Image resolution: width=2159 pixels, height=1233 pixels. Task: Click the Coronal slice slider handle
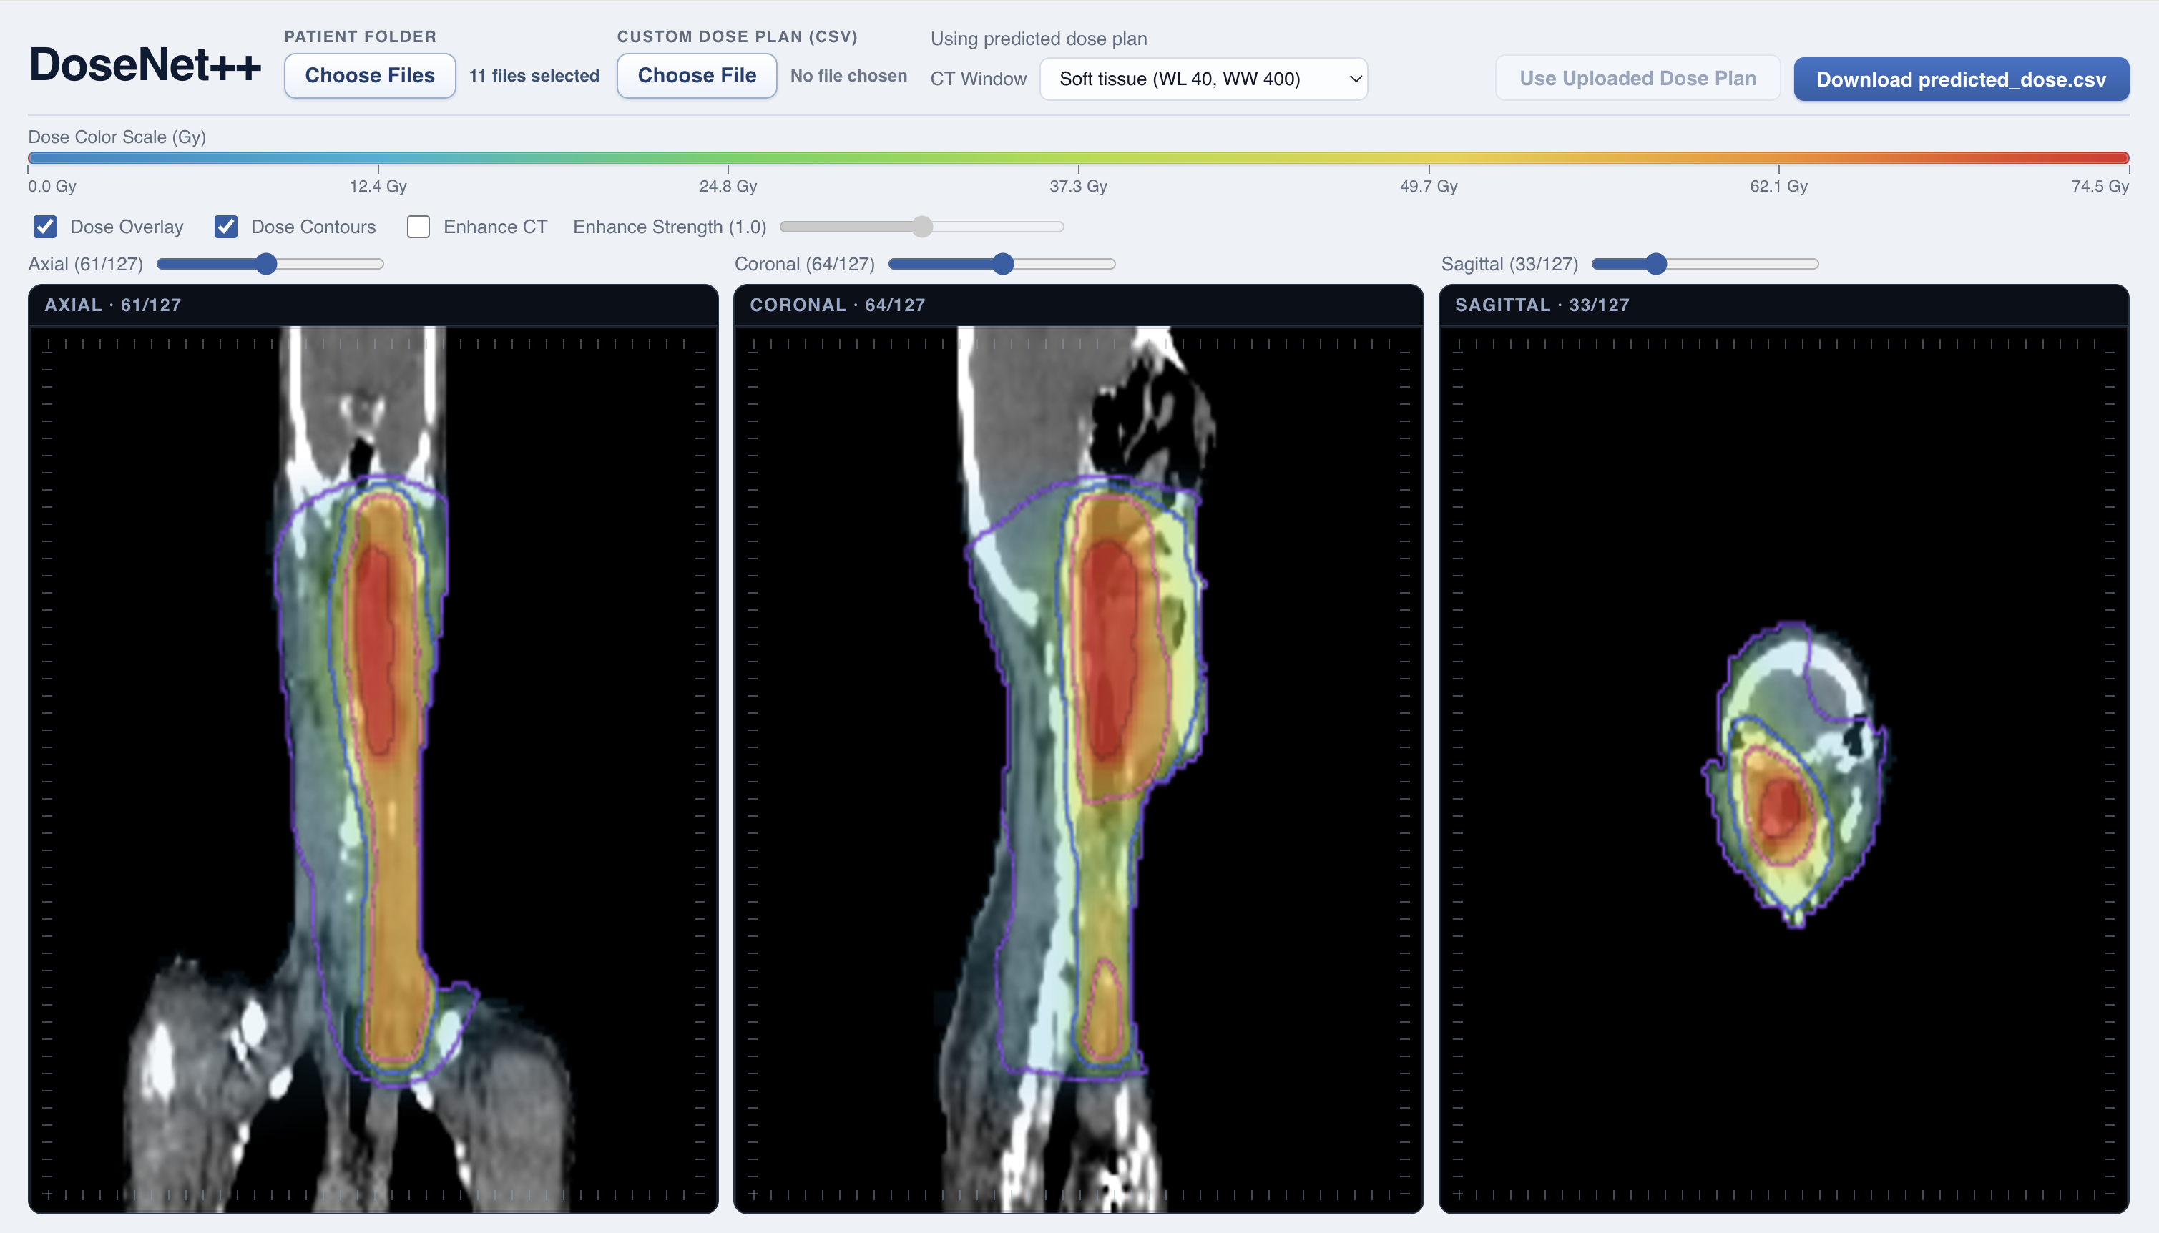pos(1003,264)
